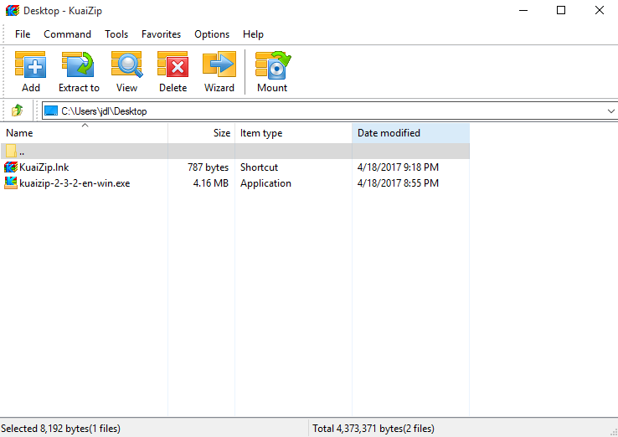Viewport: 618px width, 437px height.
Task: Sort files by Name column header
Action: click(84, 133)
